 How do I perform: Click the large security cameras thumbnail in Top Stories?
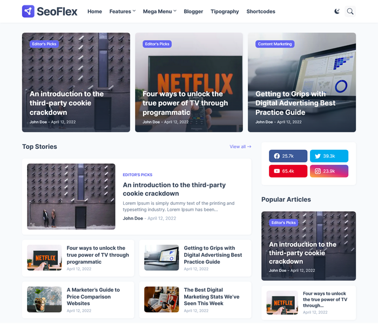coord(71,196)
